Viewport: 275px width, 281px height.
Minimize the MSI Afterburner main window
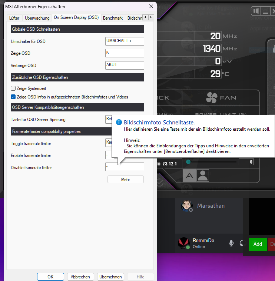tap(265, 11)
